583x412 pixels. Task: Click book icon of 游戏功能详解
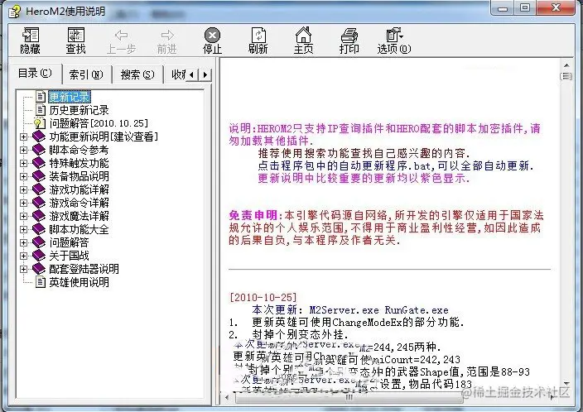click(39, 189)
